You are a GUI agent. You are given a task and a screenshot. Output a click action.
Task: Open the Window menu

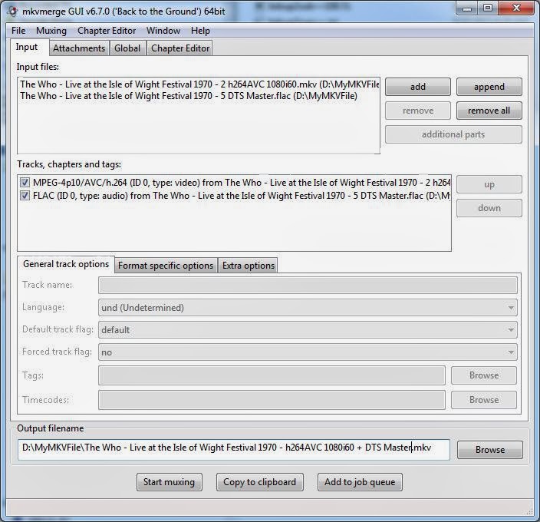[x=163, y=31]
